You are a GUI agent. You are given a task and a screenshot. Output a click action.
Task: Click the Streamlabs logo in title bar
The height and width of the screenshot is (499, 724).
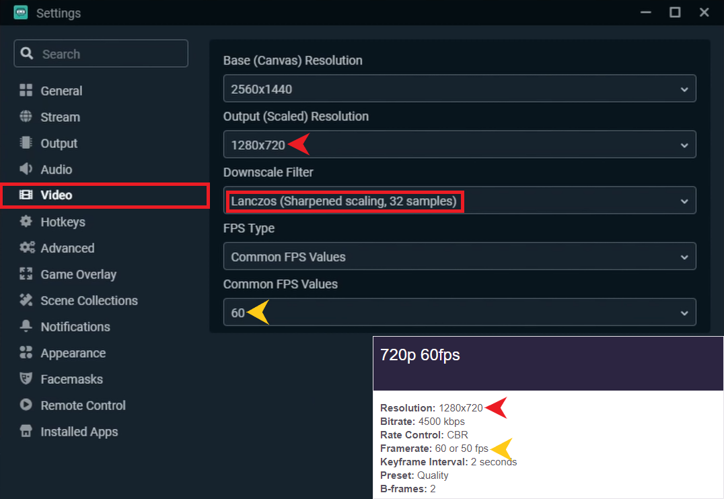[21, 13]
